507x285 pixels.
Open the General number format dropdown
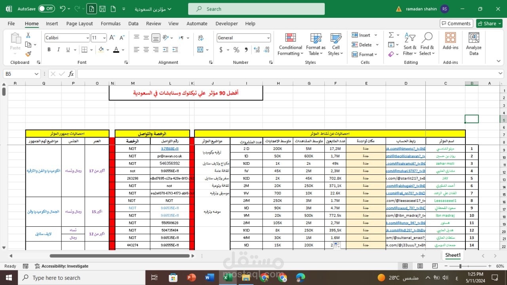click(x=268, y=38)
